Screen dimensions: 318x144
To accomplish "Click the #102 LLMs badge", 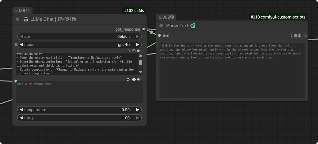I will (134, 11).
